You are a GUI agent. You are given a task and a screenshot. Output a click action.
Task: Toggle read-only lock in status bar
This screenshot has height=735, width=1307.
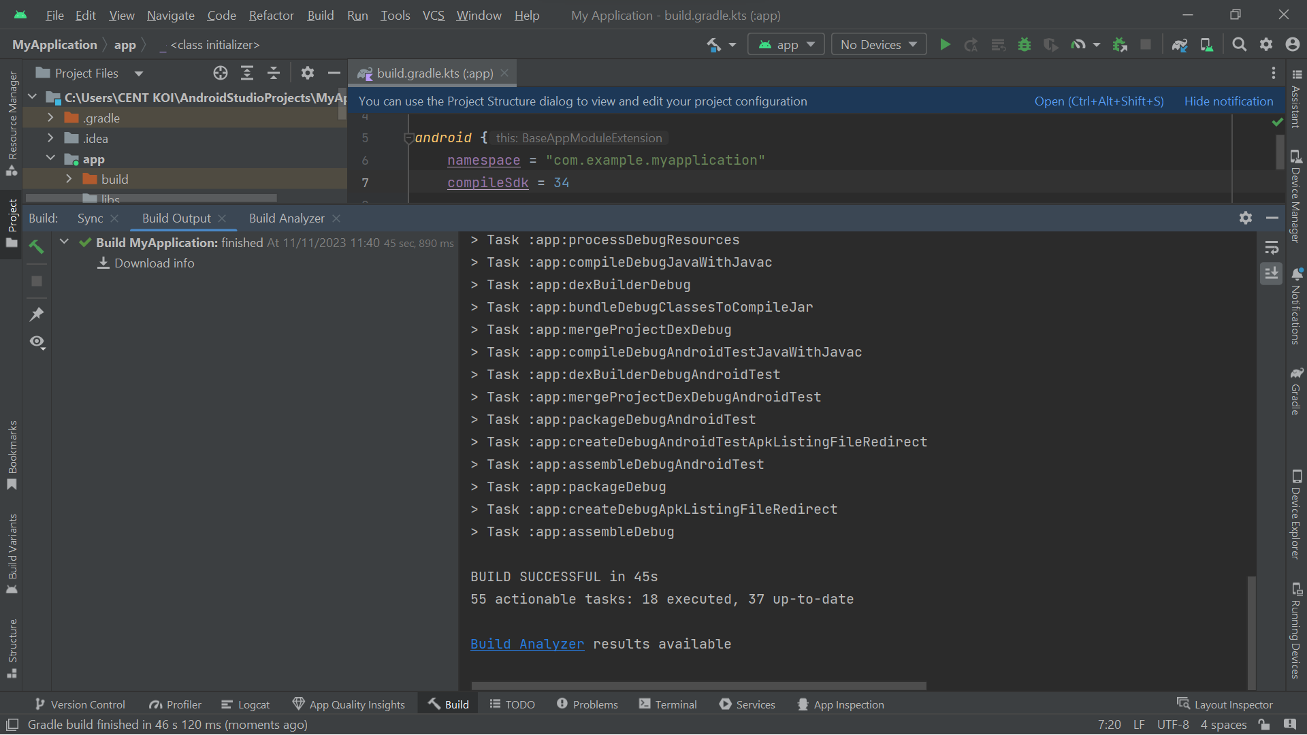[x=1264, y=725]
